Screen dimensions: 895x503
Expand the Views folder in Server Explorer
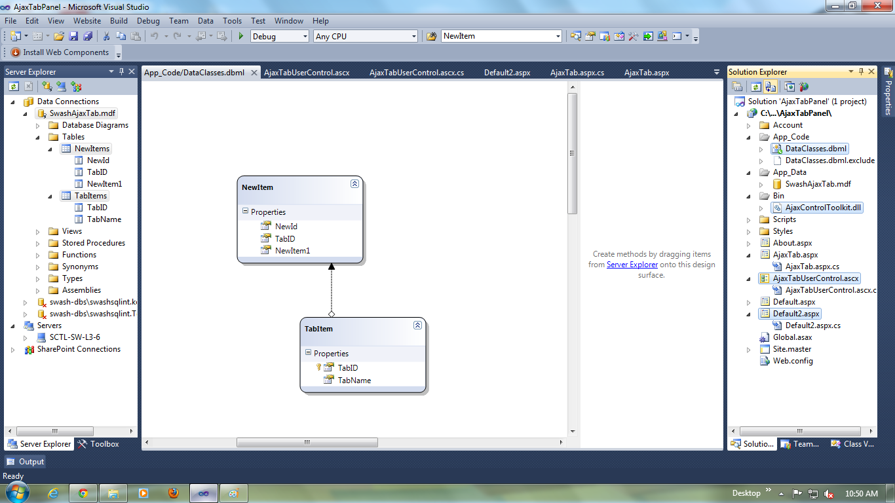(x=38, y=231)
